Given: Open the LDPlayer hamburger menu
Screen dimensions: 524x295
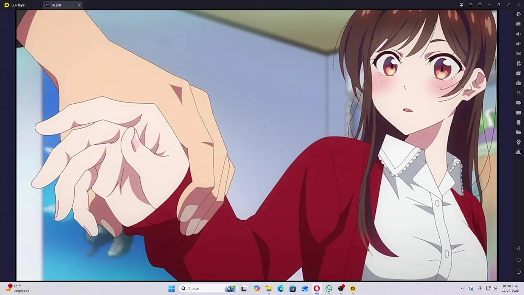Looking at the screenshot, I should 471,5.
